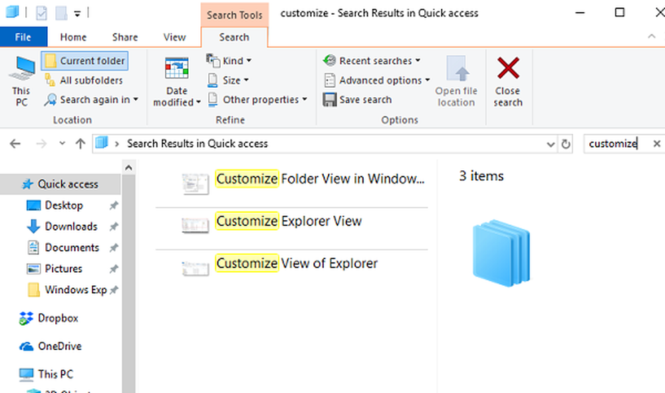Clear search text with the X icon

point(656,144)
